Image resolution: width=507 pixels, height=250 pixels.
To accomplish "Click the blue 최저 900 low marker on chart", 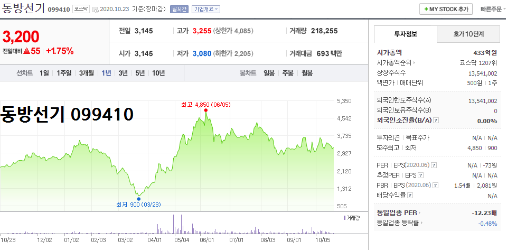I will [139, 199].
